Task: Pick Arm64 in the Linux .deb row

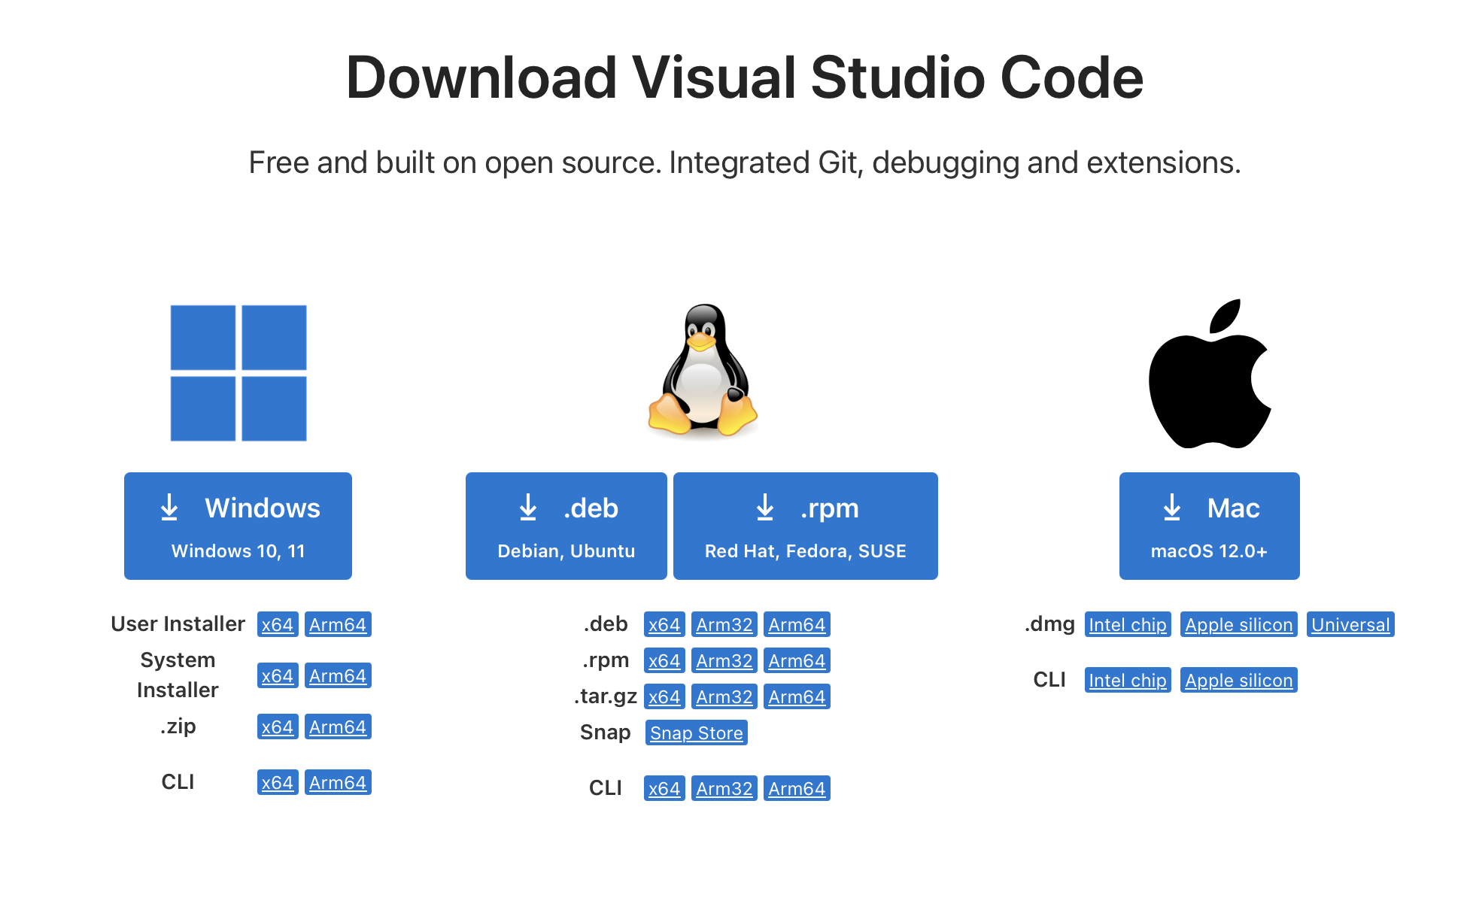Action: pos(797,624)
